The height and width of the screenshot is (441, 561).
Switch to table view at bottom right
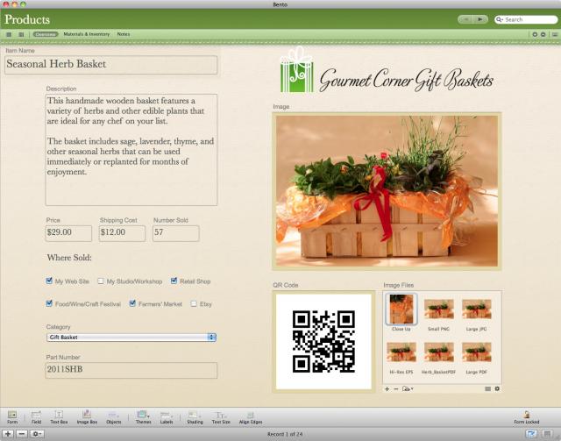[547, 434]
